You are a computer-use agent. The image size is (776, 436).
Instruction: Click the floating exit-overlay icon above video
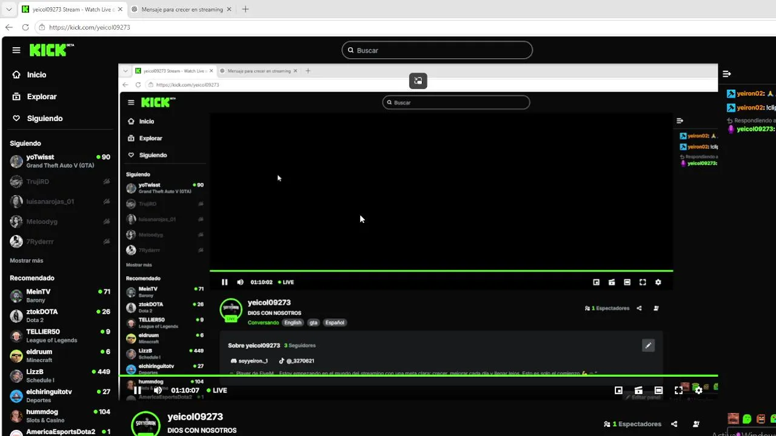[418, 81]
